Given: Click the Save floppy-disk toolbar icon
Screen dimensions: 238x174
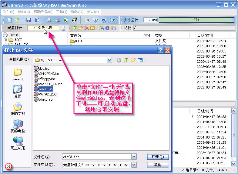Looking at the screenshot, I should 28,20.
